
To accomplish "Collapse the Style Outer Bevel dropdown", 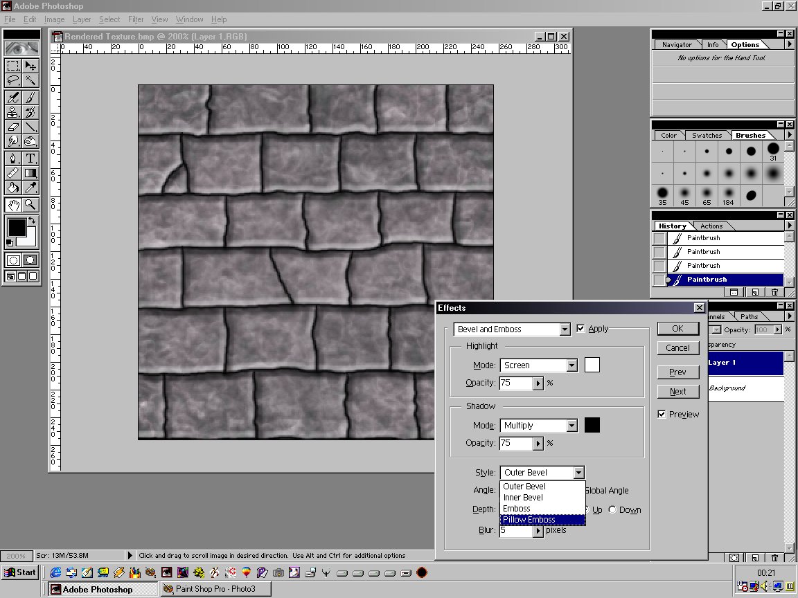I will 578,473.
